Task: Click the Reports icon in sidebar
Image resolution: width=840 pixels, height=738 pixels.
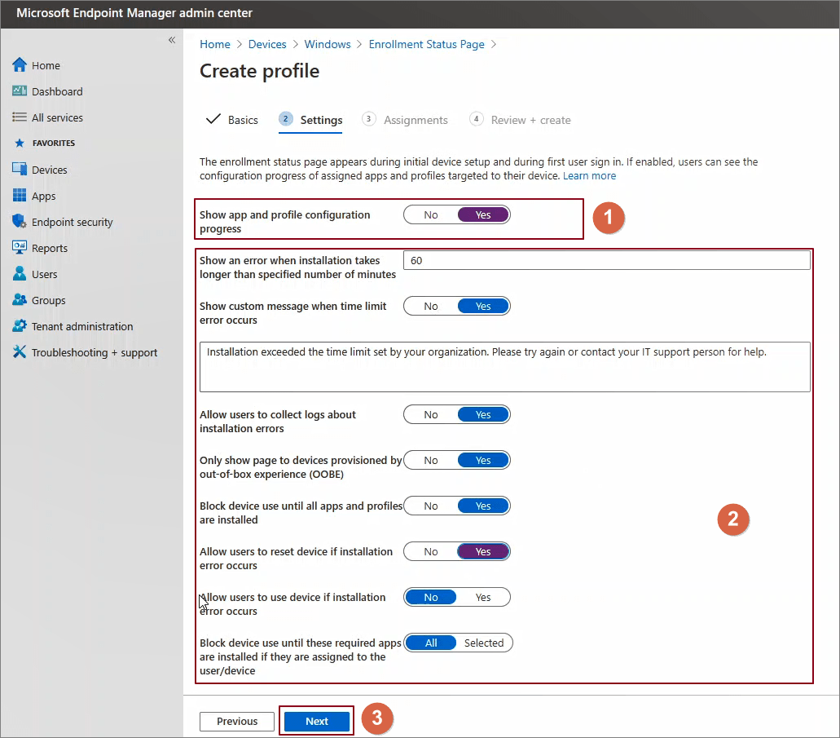Action: 20,247
